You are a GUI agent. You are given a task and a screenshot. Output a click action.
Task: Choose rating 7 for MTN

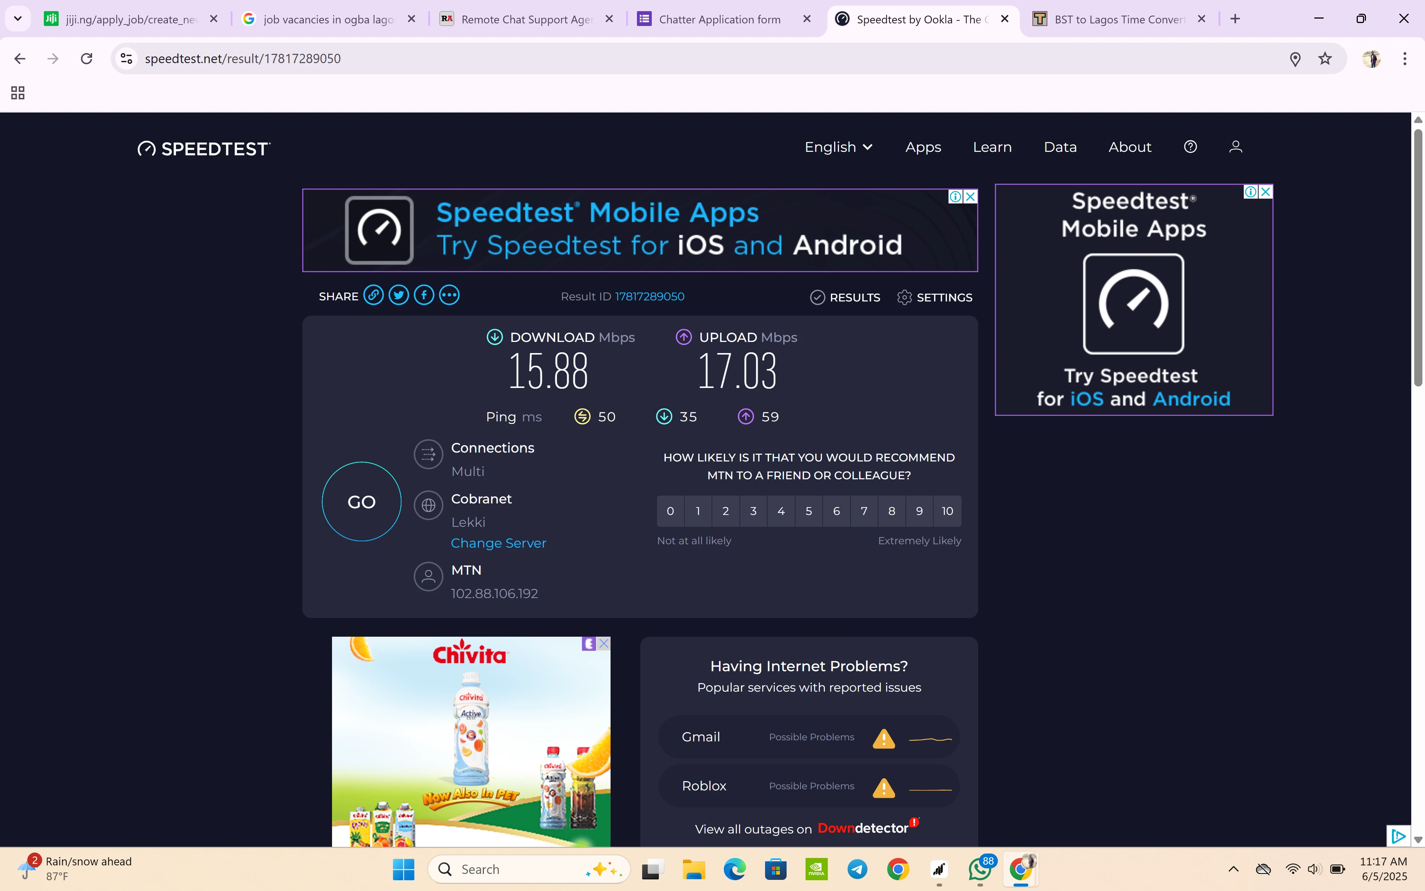(x=864, y=511)
